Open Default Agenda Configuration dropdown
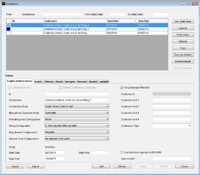Image resolution: width=200 pixels, height=175 pixels. click(77, 119)
